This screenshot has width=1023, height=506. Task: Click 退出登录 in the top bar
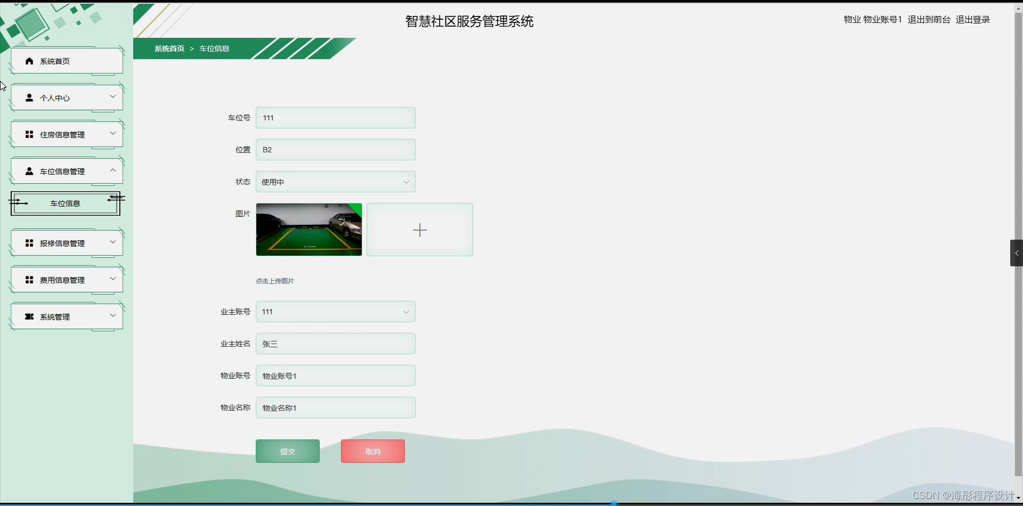[972, 19]
